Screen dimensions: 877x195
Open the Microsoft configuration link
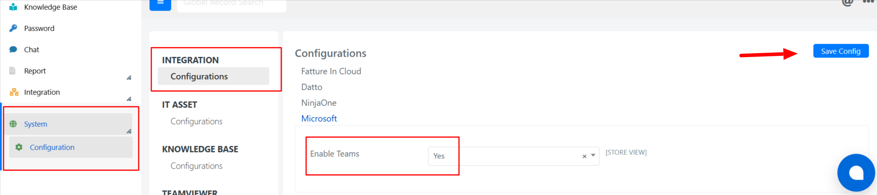(319, 118)
